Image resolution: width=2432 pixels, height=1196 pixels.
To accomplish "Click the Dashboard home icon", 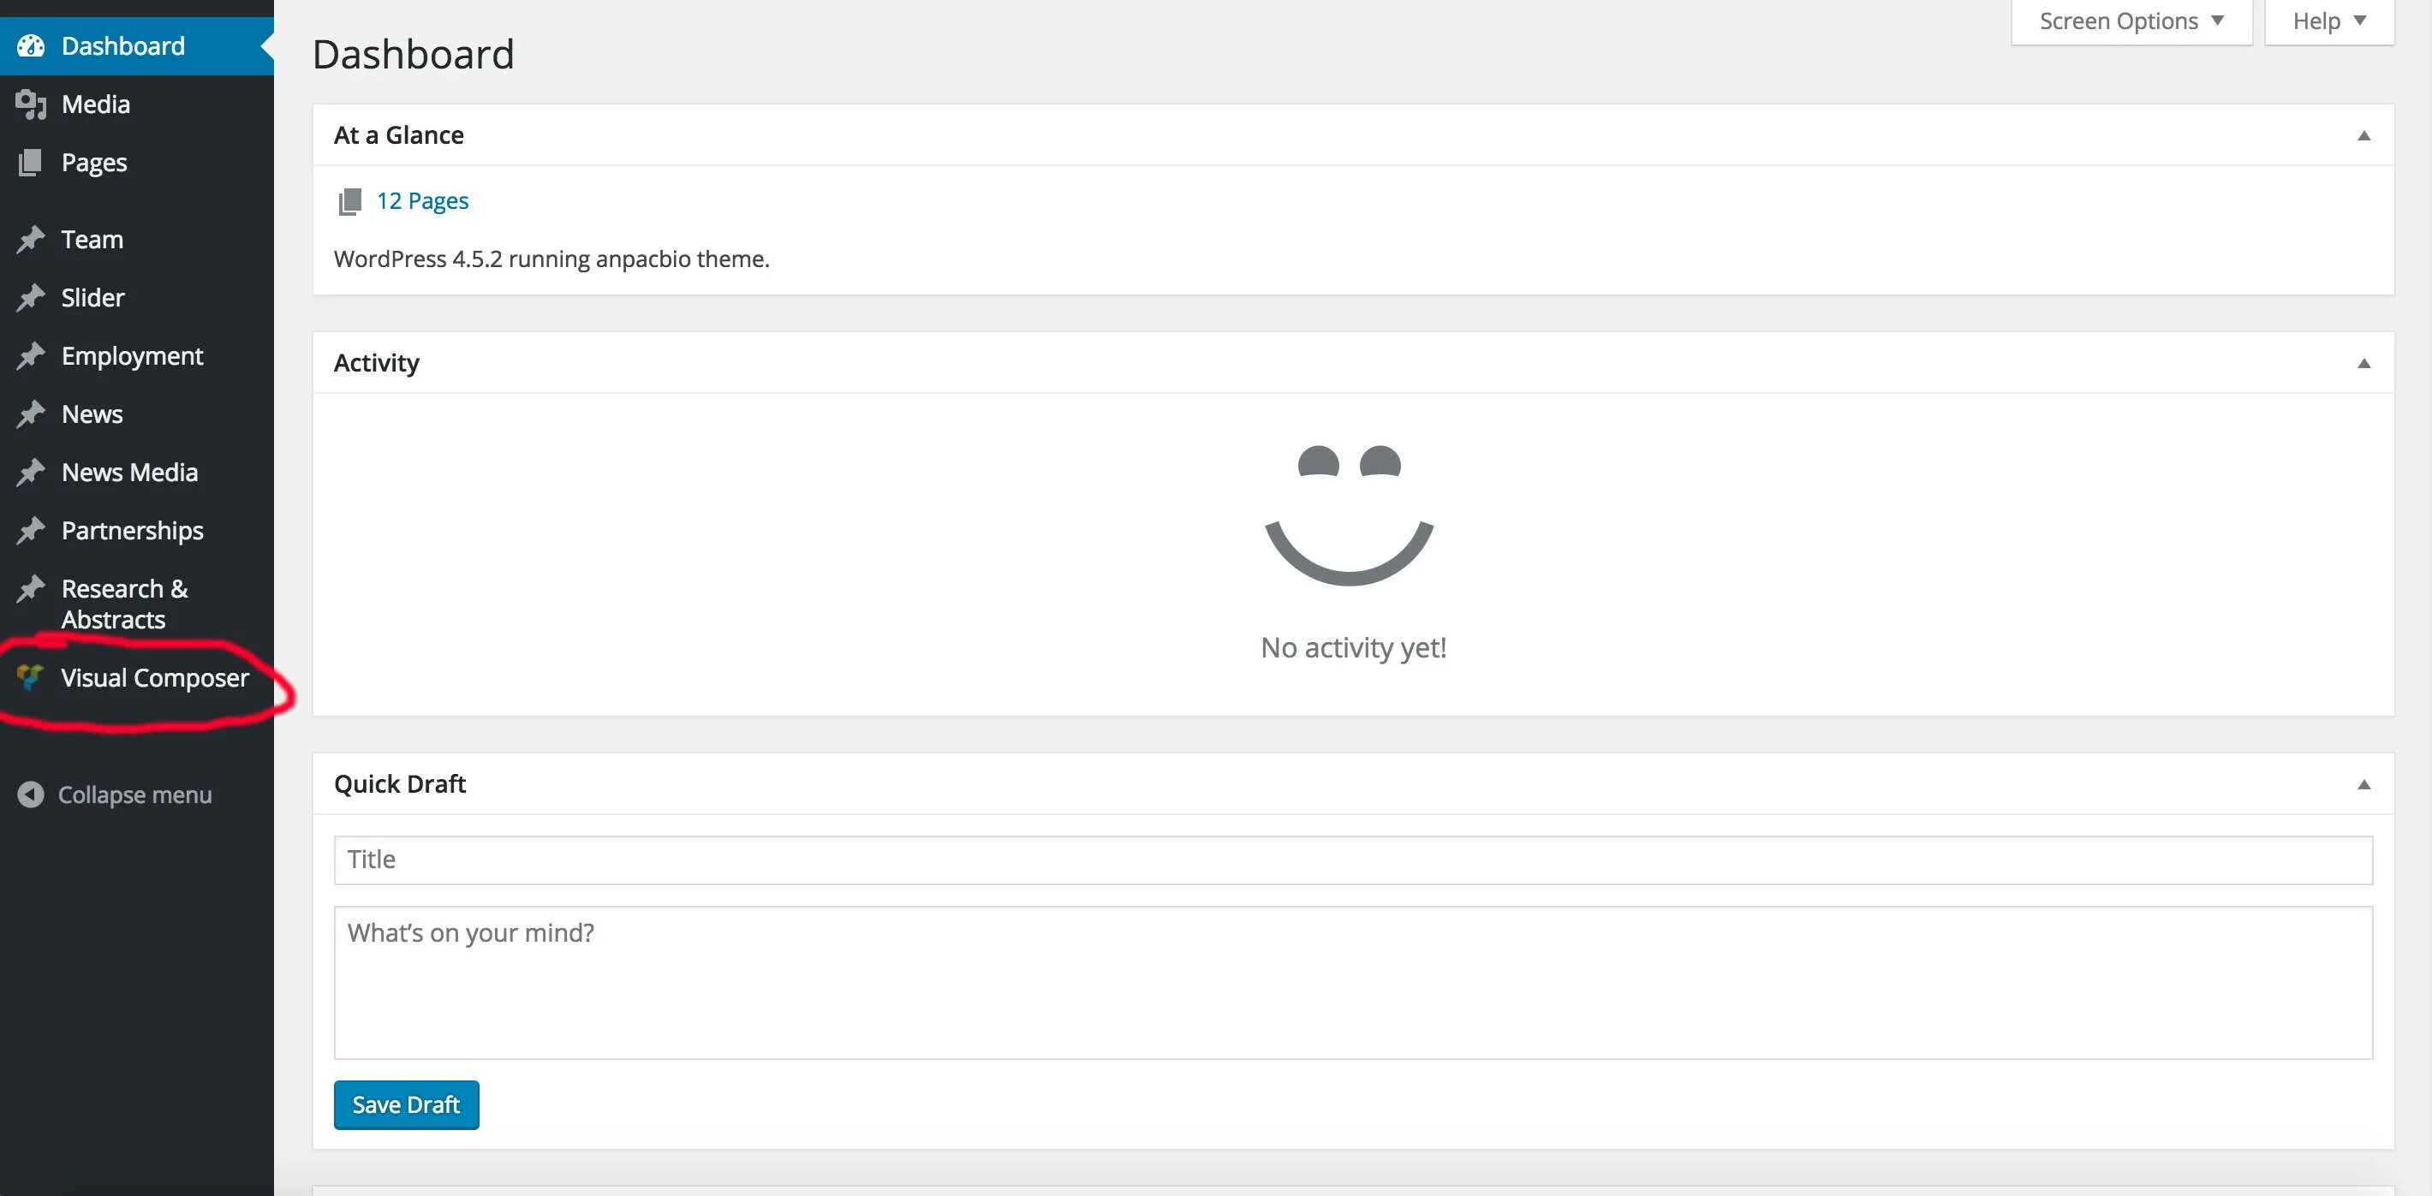I will click(x=28, y=44).
